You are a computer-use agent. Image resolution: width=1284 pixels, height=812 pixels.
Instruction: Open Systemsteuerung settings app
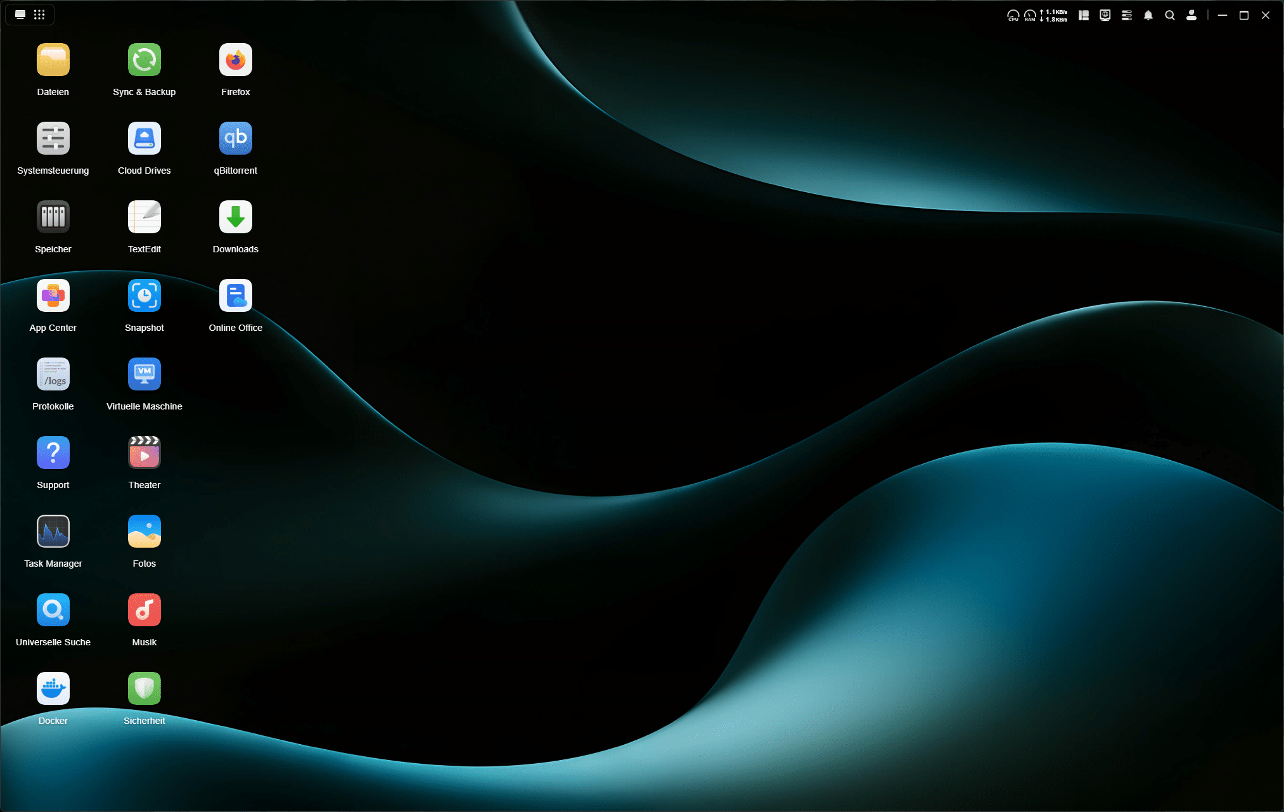tap(53, 139)
